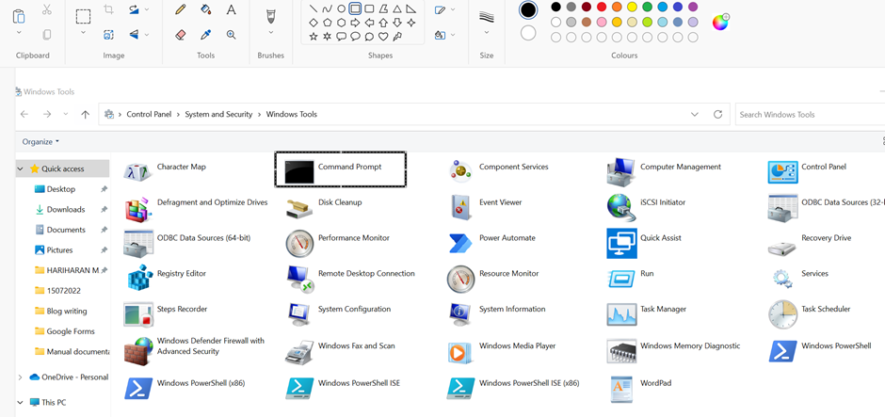The height and width of the screenshot is (417, 885).
Task: Select the Fill bucket tool
Action: 206,9
